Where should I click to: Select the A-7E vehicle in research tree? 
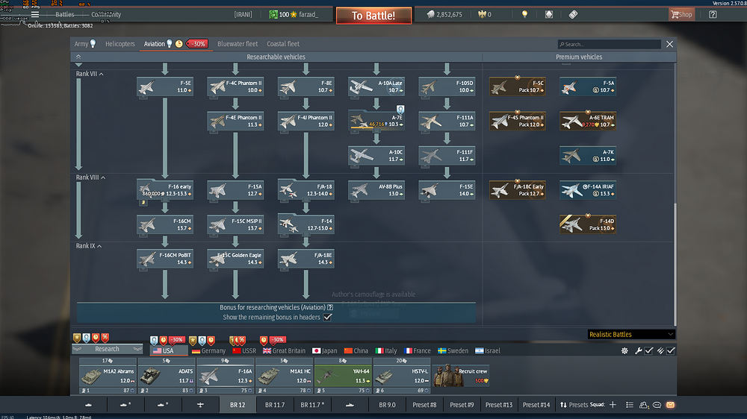(376, 121)
